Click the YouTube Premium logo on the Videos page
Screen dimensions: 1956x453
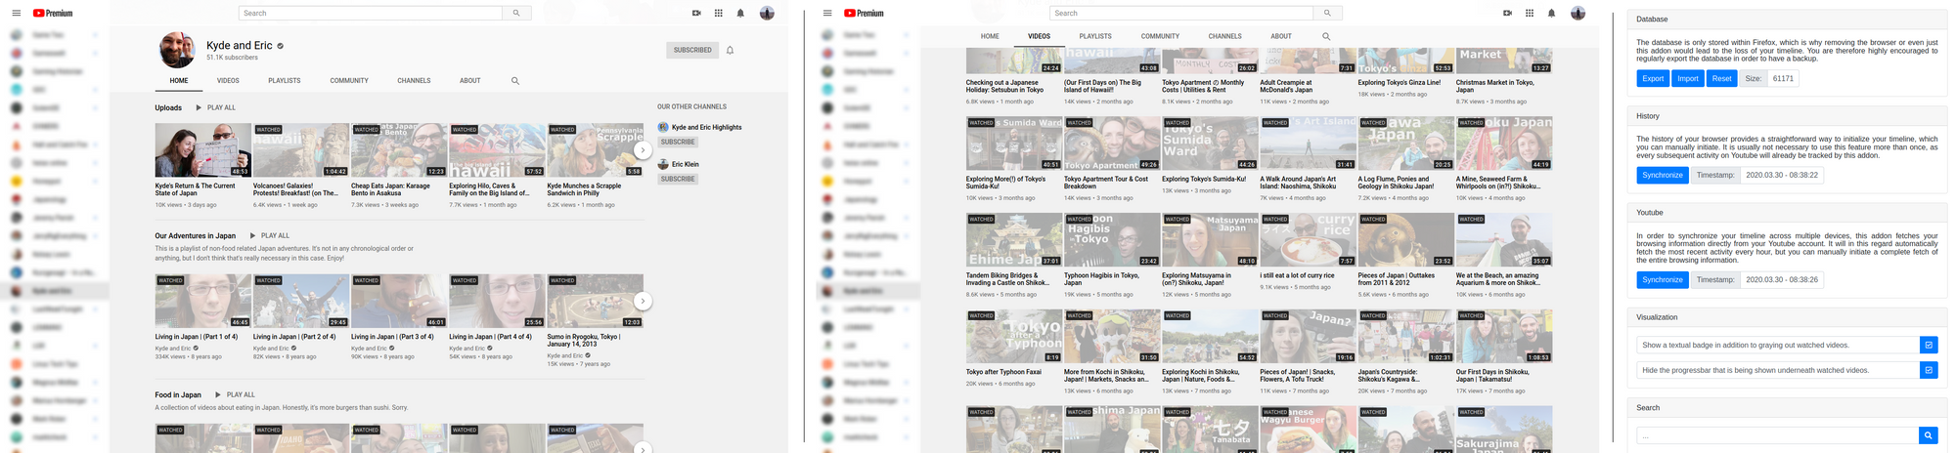pyautogui.click(x=864, y=13)
